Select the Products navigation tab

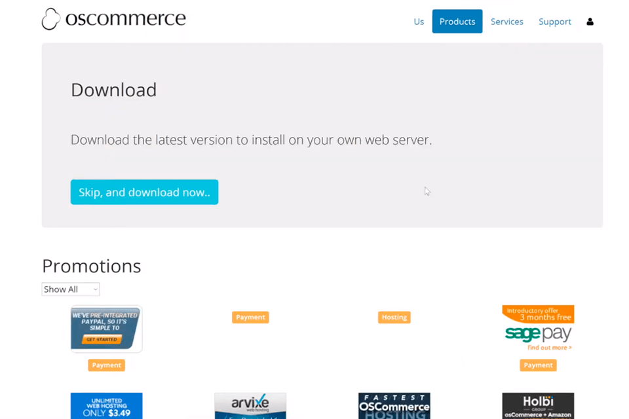(457, 22)
